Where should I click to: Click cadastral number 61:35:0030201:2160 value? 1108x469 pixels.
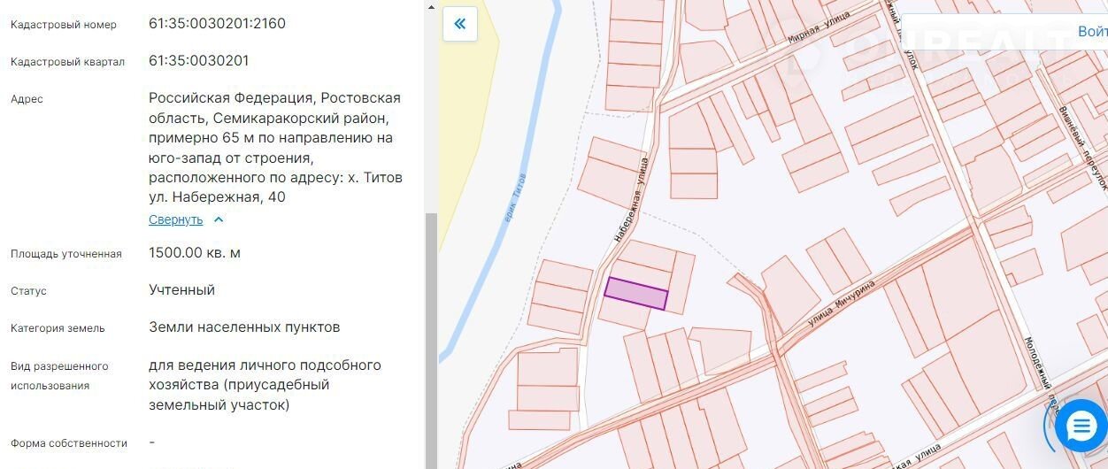[x=217, y=24]
